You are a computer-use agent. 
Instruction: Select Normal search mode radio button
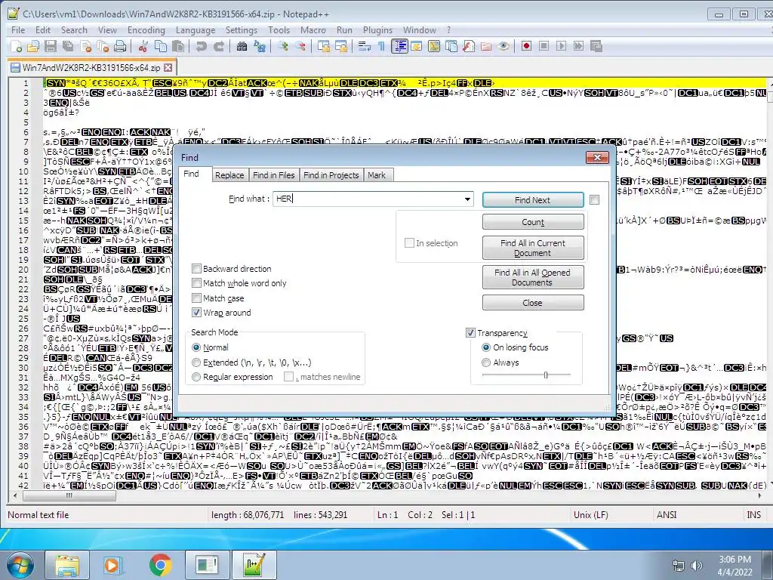coord(196,347)
